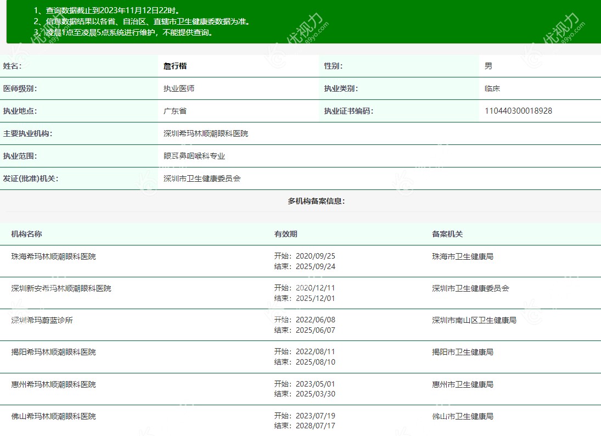
Task: Select the 珠海希玛林顺潮眼科医院 row name
Action: coord(53,256)
